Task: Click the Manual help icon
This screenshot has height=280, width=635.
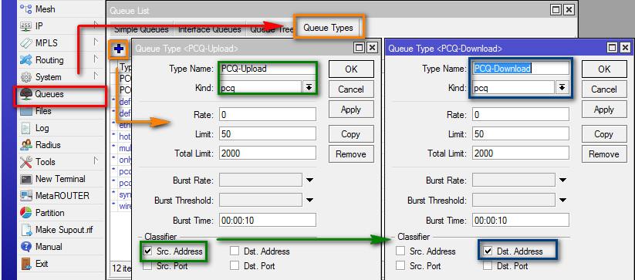Action: [26, 247]
